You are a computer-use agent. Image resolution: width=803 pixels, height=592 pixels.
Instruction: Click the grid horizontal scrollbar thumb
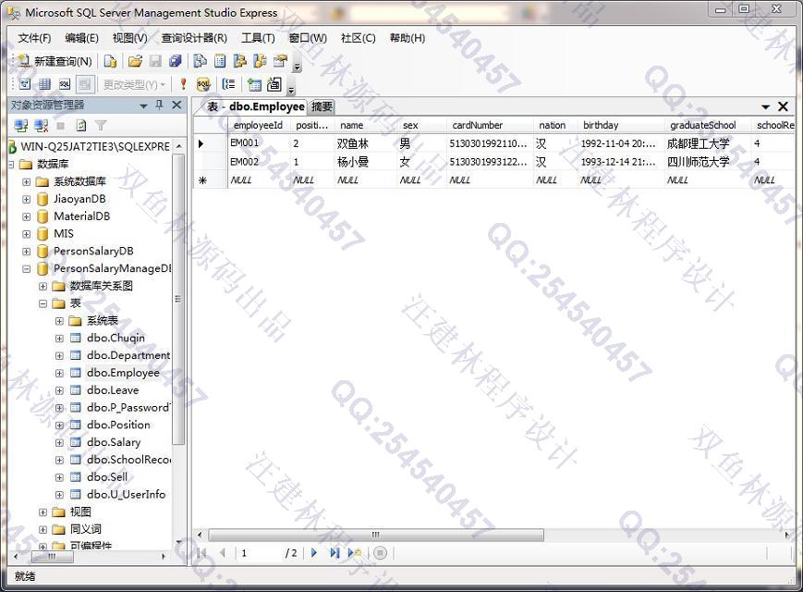click(376, 535)
